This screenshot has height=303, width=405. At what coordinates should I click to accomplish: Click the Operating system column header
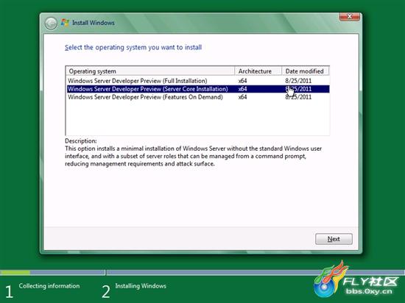point(150,71)
